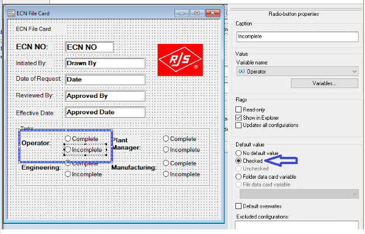This screenshot has width=365, height=234.
Task: Toggle Show in Explorer checkbox
Action: coord(238,117)
